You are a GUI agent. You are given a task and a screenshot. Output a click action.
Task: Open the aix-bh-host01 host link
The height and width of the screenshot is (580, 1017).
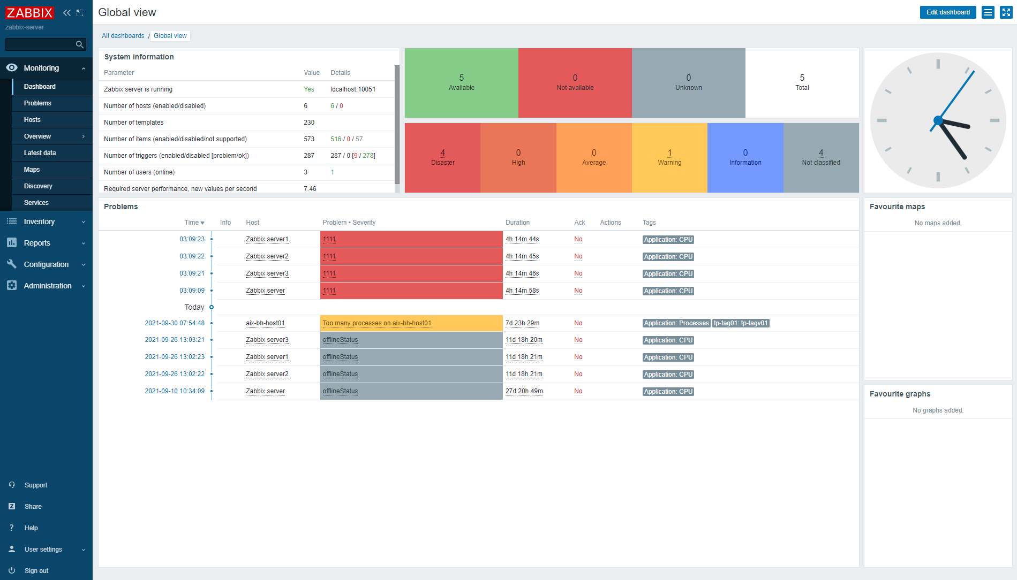click(265, 323)
